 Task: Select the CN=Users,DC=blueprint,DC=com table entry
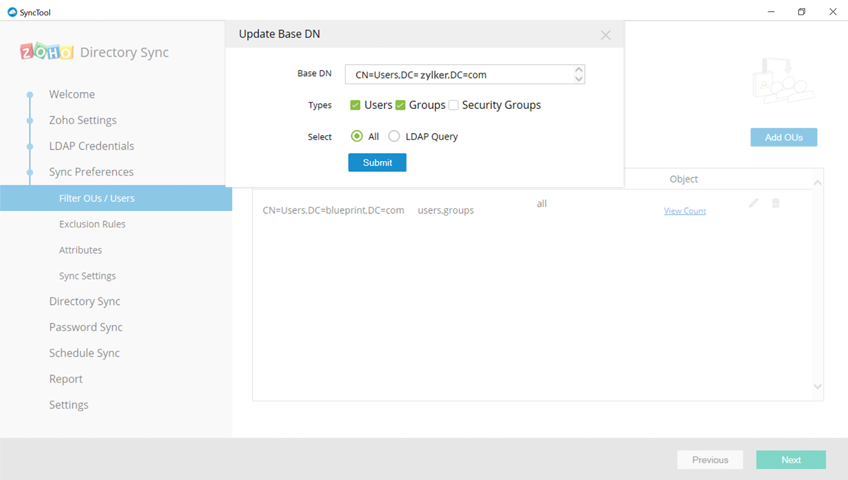(x=333, y=210)
